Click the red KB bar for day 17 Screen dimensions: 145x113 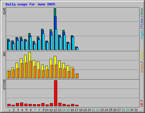(77, 106)
